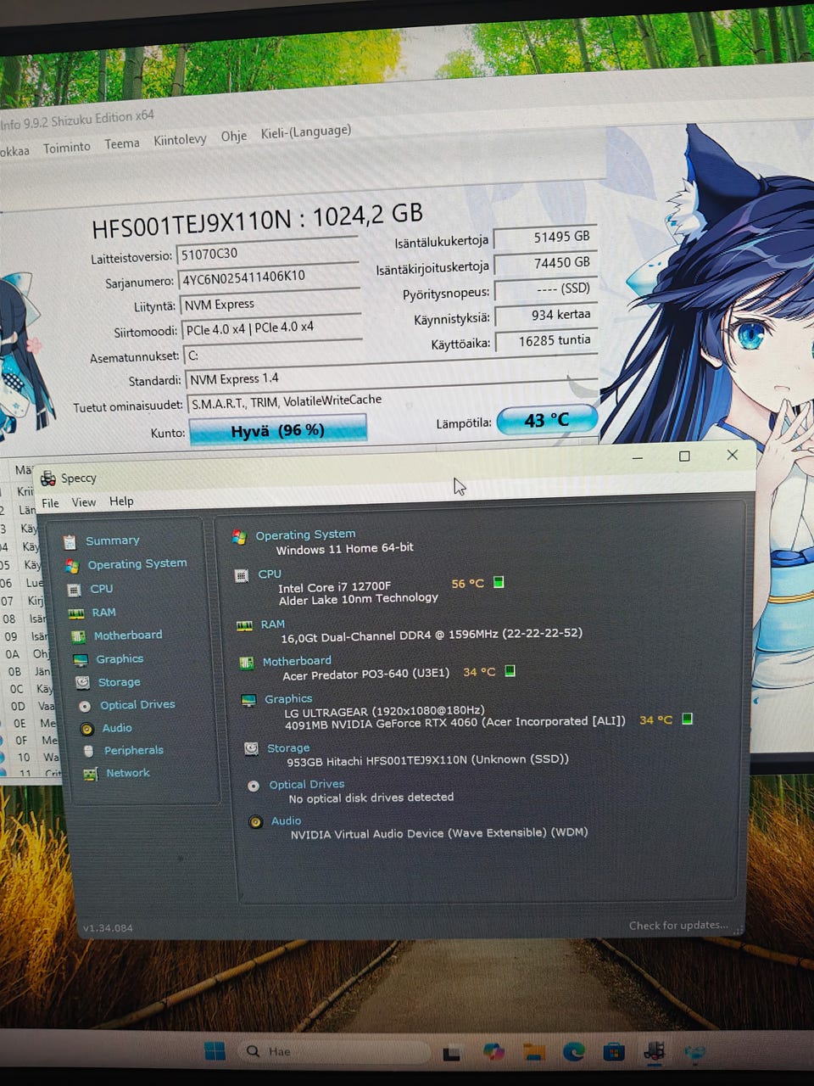Click the last taskbar icon beside Speccy

tap(694, 1053)
